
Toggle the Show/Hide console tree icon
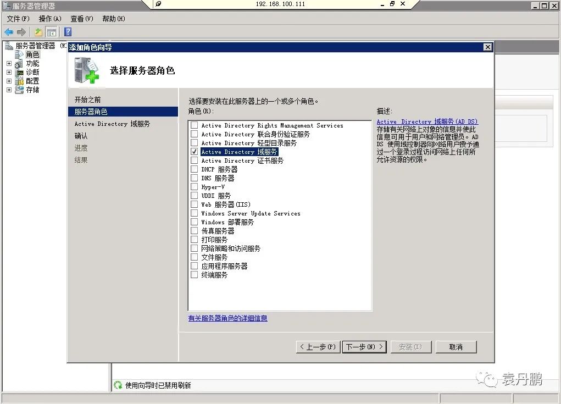(52, 32)
